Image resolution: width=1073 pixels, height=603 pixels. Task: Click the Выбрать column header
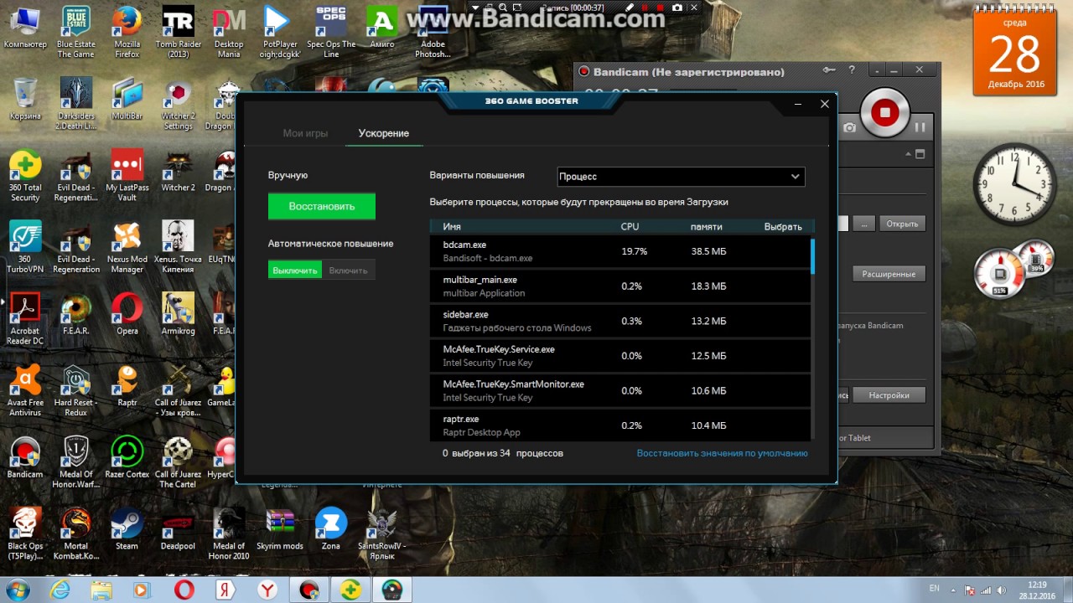click(x=783, y=226)
